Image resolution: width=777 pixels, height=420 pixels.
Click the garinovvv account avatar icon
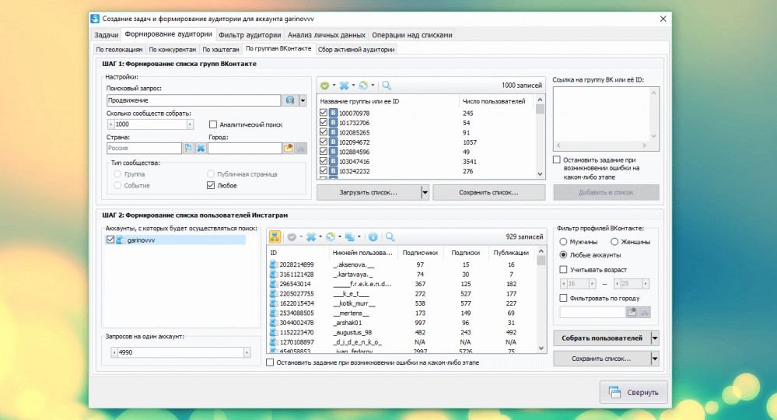121,240
